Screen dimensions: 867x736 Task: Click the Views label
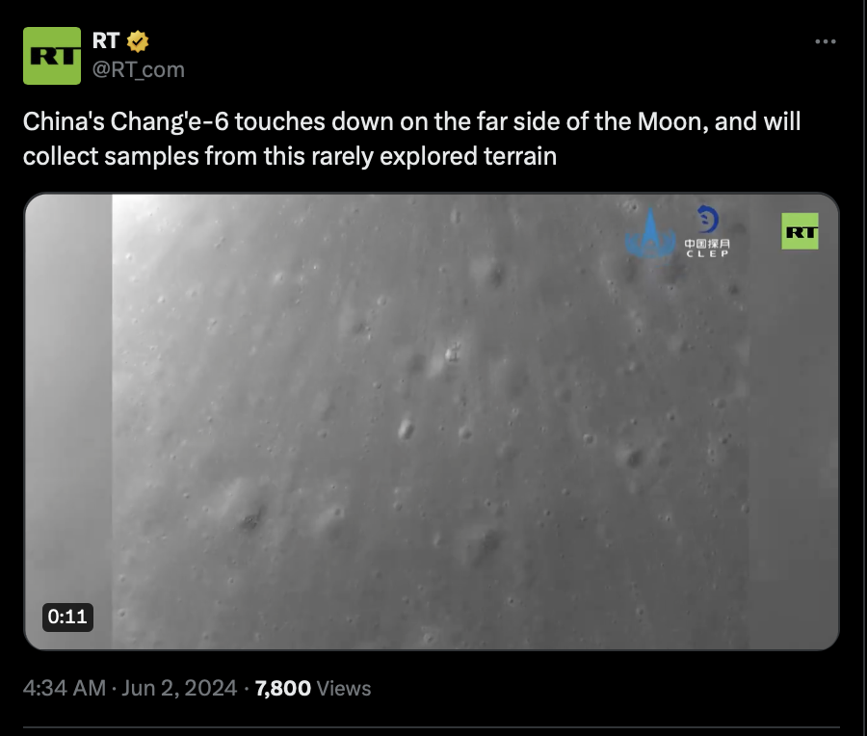[x=344, y=688]
